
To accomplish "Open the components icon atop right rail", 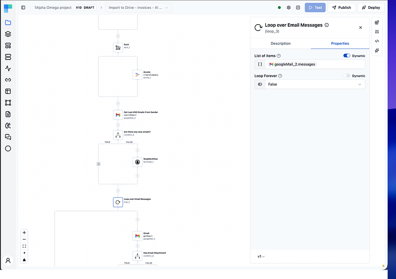I will point(377,22).
